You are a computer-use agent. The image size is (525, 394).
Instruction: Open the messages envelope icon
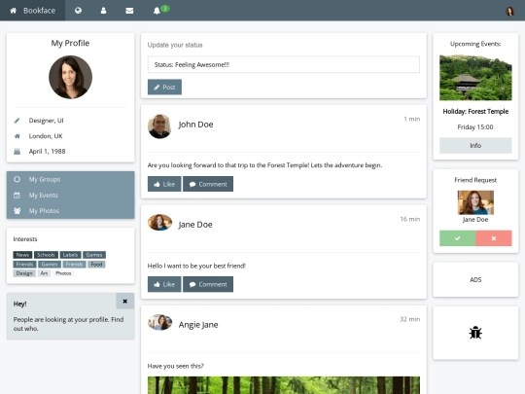129,11
